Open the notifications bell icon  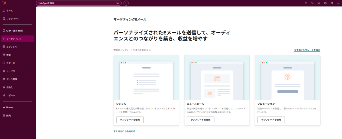338,3
